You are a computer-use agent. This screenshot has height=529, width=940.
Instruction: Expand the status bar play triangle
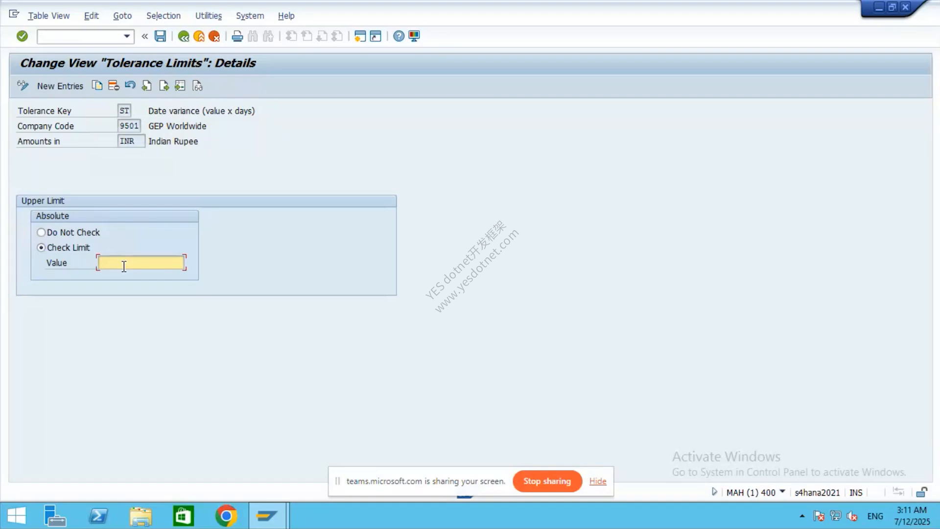pyautogui.click(x=714, y=492)
